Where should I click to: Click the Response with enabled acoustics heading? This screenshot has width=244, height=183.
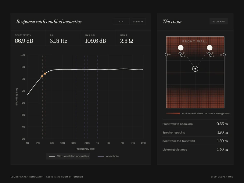coord(49,22)
